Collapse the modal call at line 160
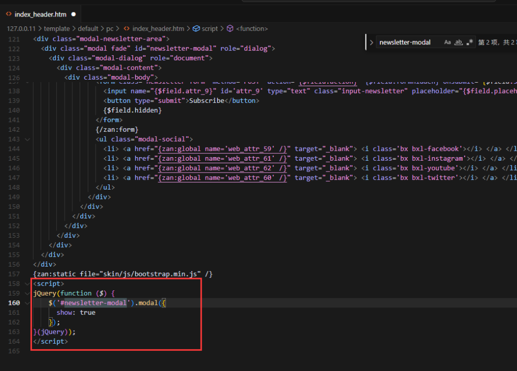The height and width of the screenshot is (371, 517). click(x=28, y=303)
